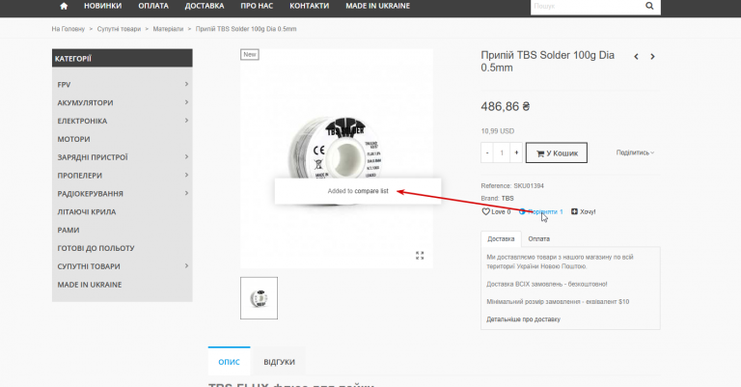Viewport: 741px width, 387px height.
Task: Click Матеріали breadcrumb link
Action: [168, 29]
